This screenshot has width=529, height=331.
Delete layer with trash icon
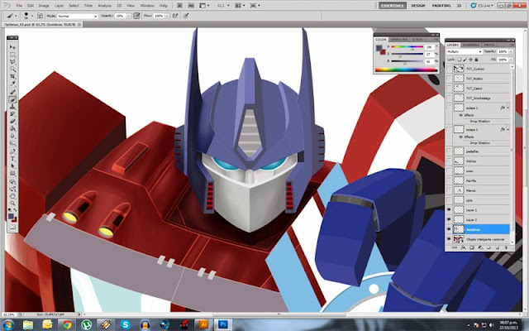pos(507,248)
